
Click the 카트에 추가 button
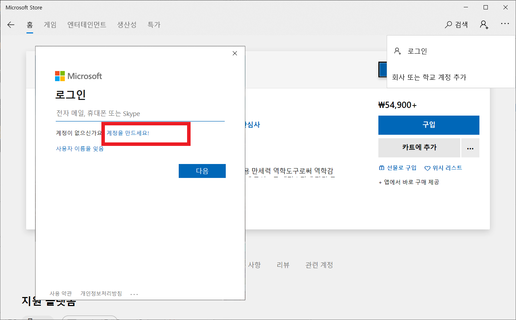click(x=419, y=148)
